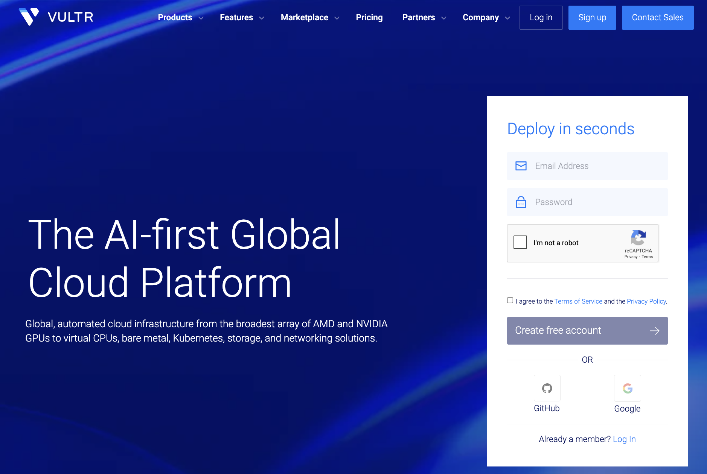The height and width of the screenshot is (474, 707).
Task: Click the email envelope icon
Action: tap(521, 166)
